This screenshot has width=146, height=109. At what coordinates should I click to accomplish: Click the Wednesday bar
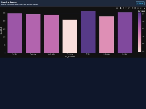tap(51, 34)
